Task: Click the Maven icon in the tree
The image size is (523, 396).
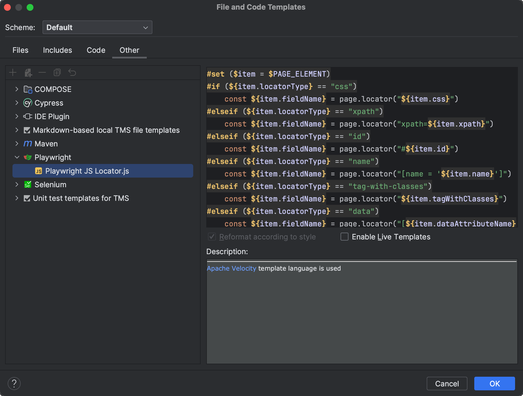Action: coord(27,144)
